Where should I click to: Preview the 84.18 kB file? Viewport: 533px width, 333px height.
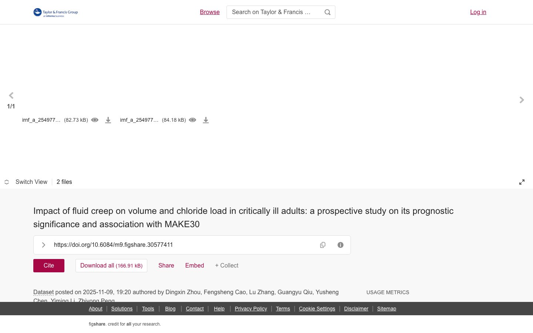192,120
